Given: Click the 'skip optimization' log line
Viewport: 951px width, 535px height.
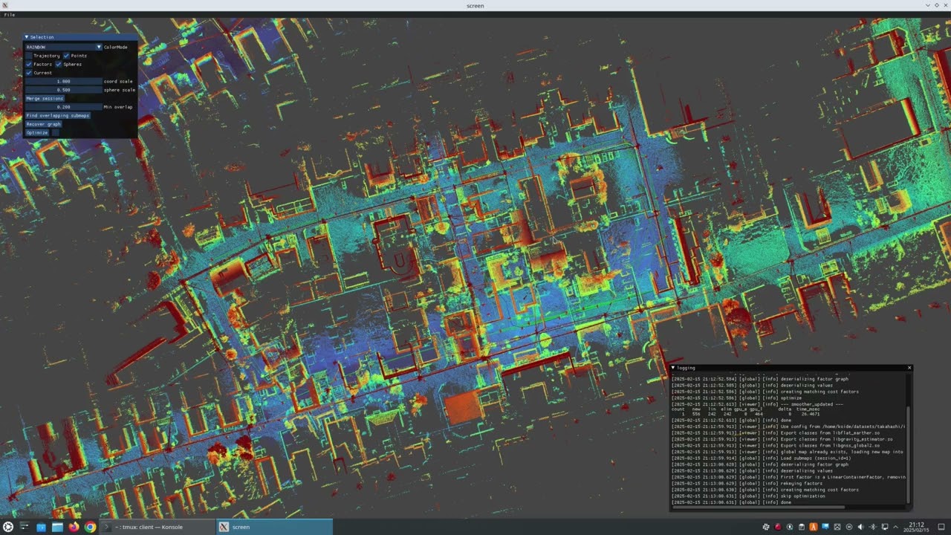Looking at the screenshot, I should [750, 496].
